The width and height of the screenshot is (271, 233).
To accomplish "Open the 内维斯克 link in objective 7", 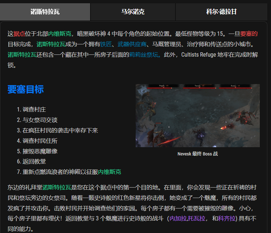I will tap(110, 172).
